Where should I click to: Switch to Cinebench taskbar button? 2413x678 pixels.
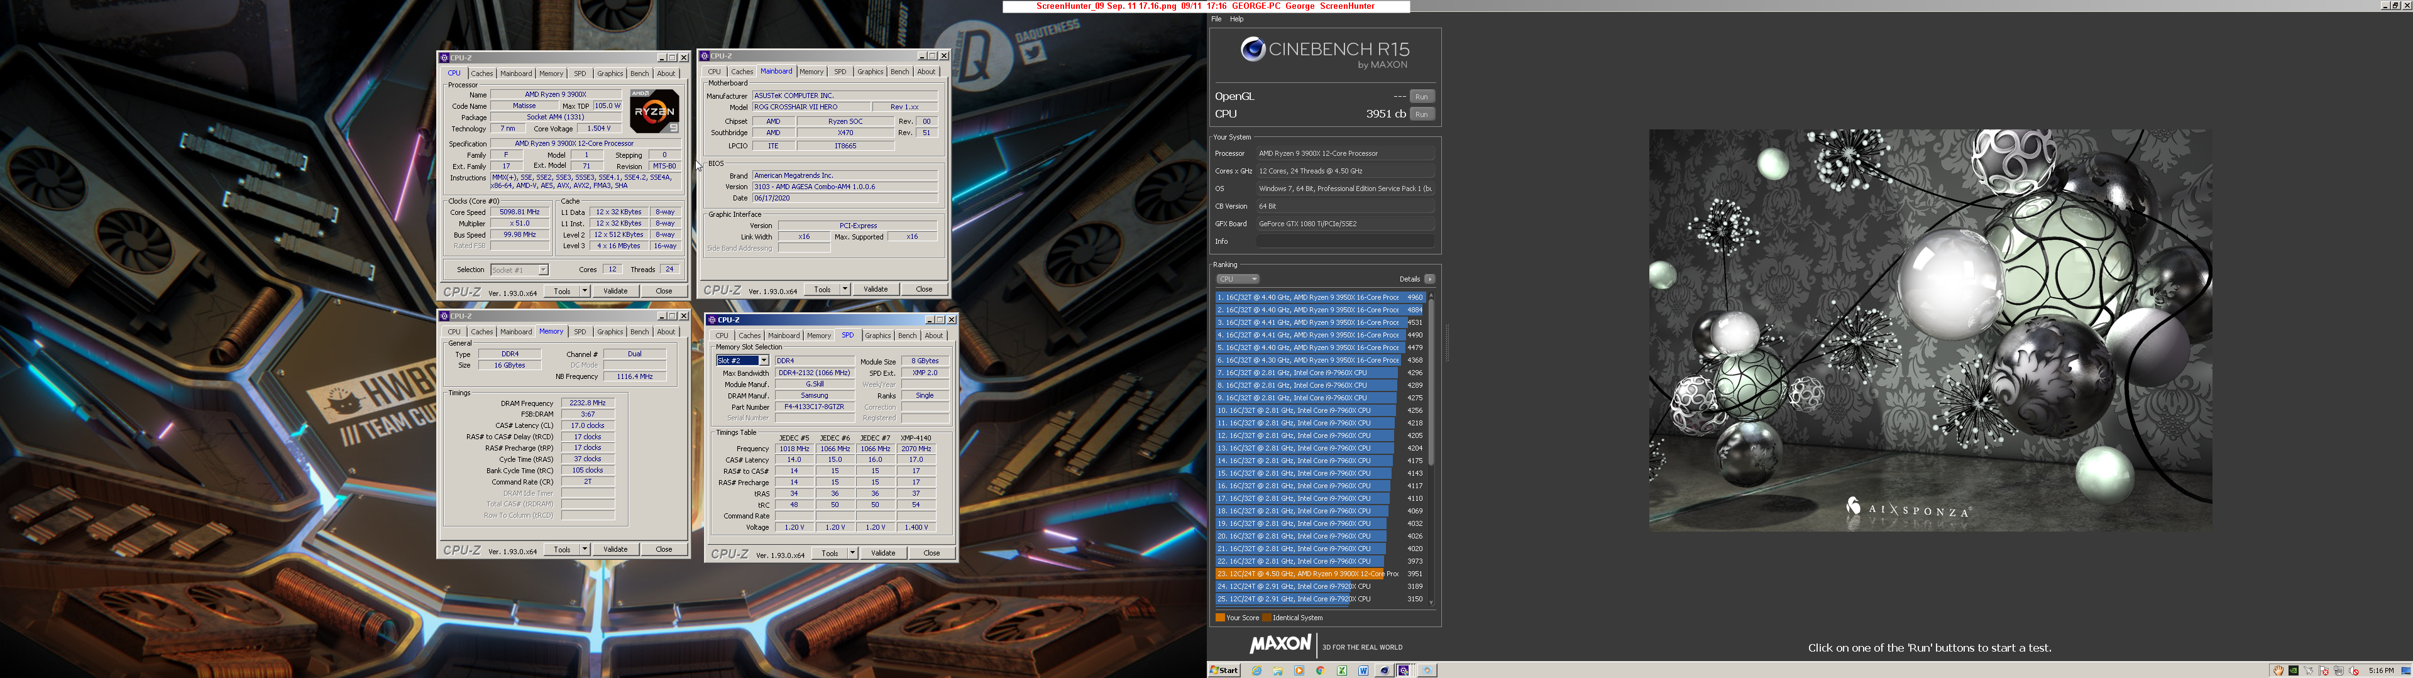[x=1385, y=670]
